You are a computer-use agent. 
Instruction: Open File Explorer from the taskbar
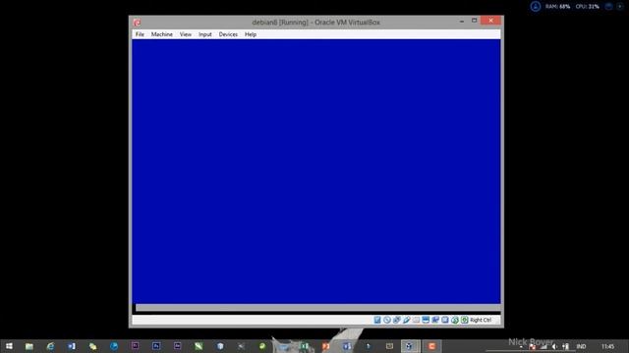coord(29,346)
